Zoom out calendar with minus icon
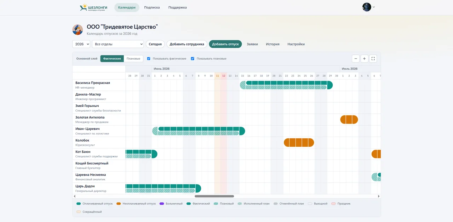The image size is (453, 222). point(356,59)
